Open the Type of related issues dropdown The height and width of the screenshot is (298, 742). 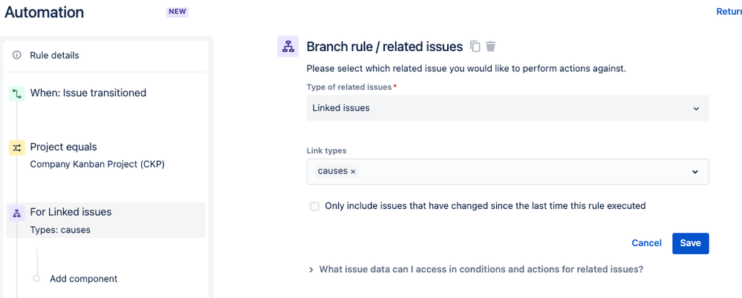pos(507,108)
